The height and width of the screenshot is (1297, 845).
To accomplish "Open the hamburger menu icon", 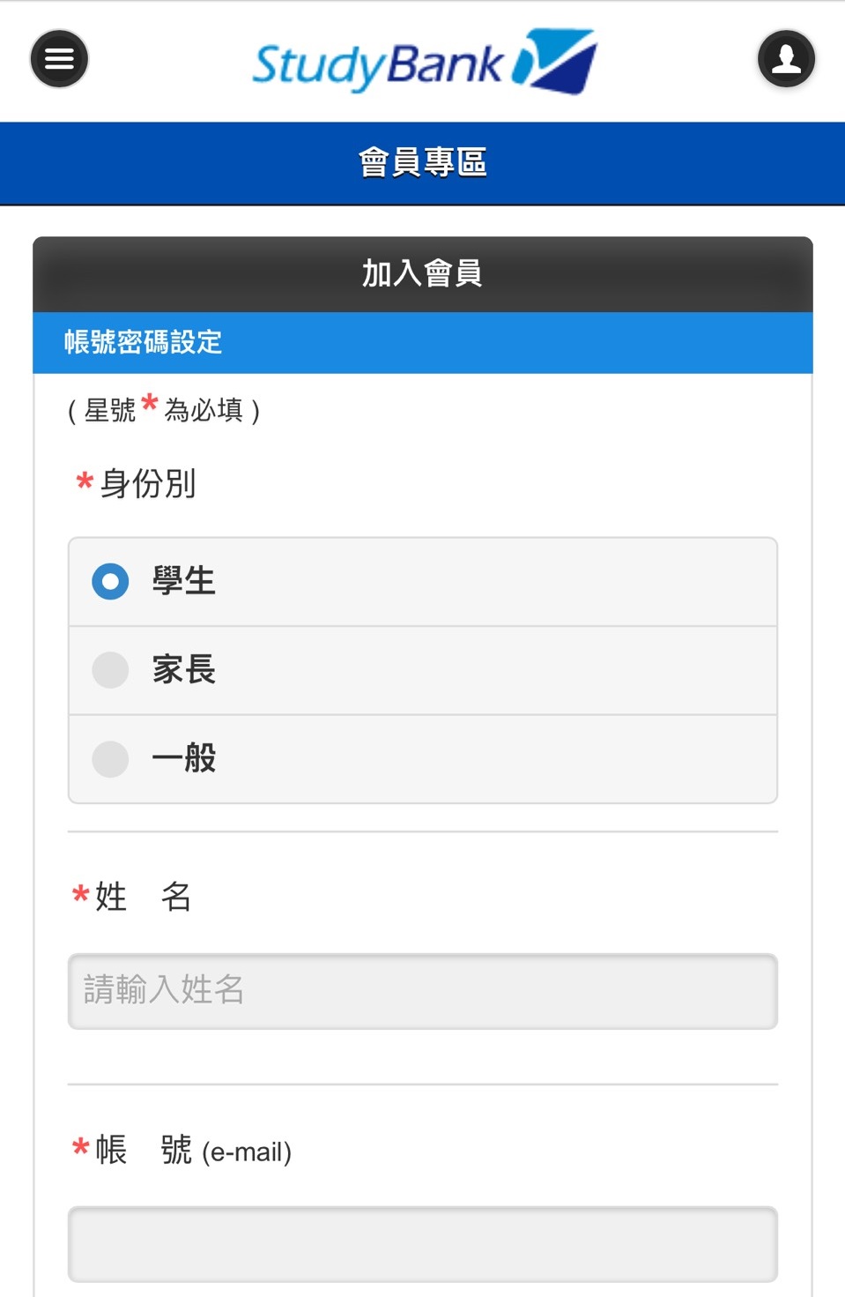I will [59, 59].
